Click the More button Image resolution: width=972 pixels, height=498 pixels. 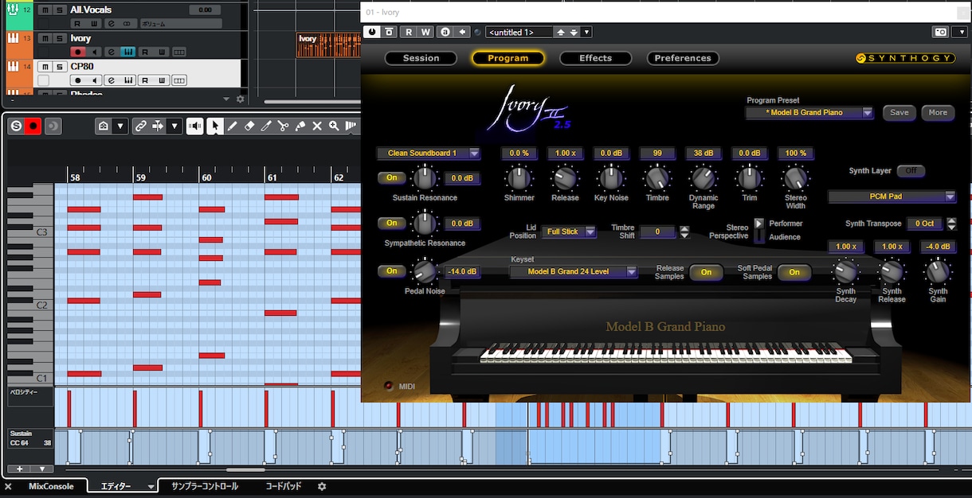tap(939, 113)
